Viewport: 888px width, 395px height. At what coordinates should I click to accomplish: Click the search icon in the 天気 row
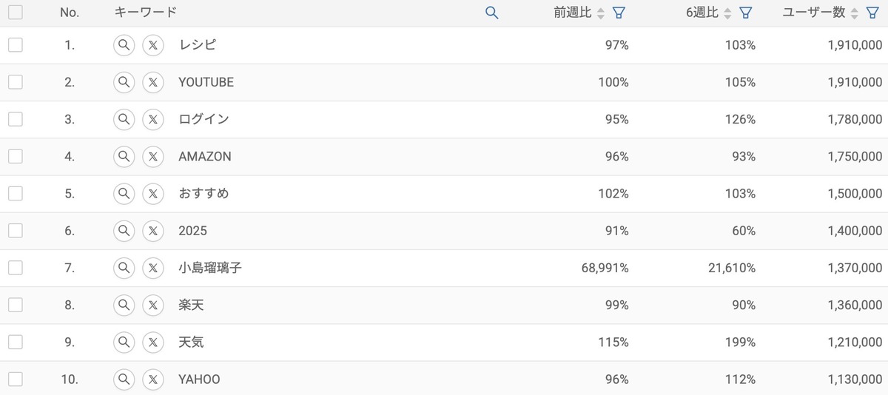tap(124, 342)
